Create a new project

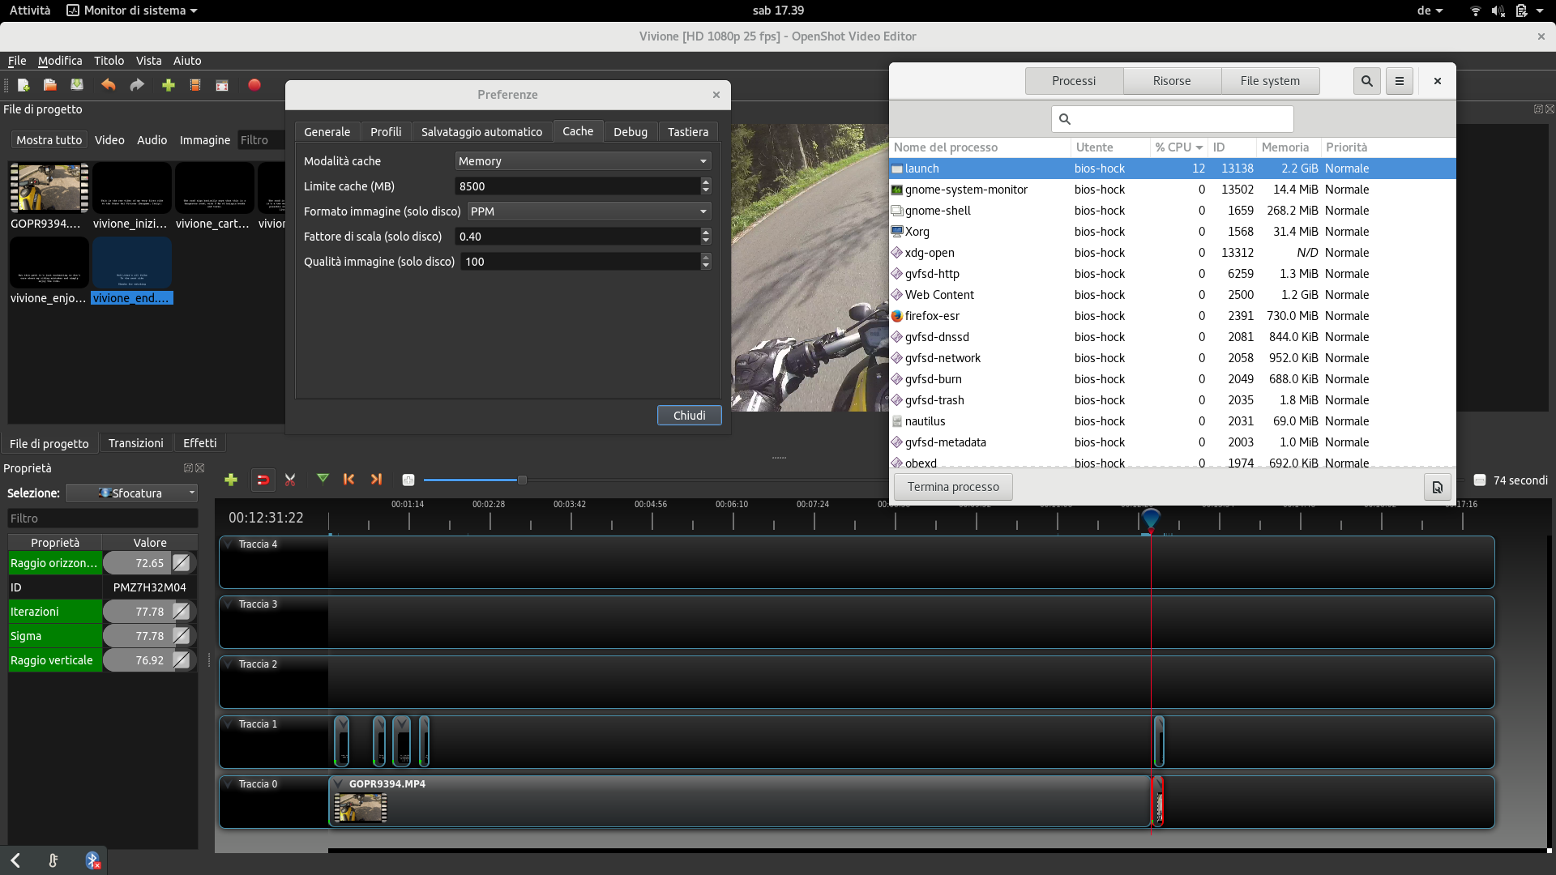click(x=24, y=85)
